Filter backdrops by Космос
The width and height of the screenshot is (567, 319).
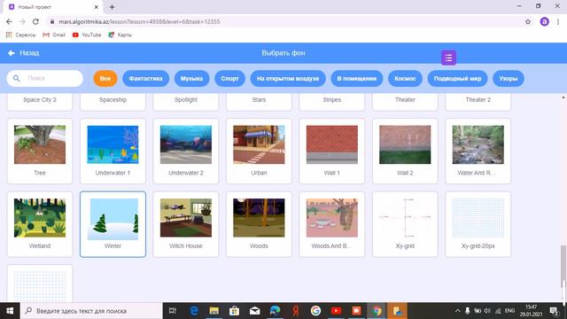point(405,79)
